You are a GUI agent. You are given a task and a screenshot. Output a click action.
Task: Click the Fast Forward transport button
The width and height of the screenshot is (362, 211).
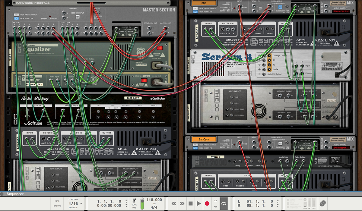(x=182, y=203)
